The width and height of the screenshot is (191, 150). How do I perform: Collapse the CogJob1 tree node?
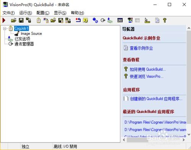5,28
